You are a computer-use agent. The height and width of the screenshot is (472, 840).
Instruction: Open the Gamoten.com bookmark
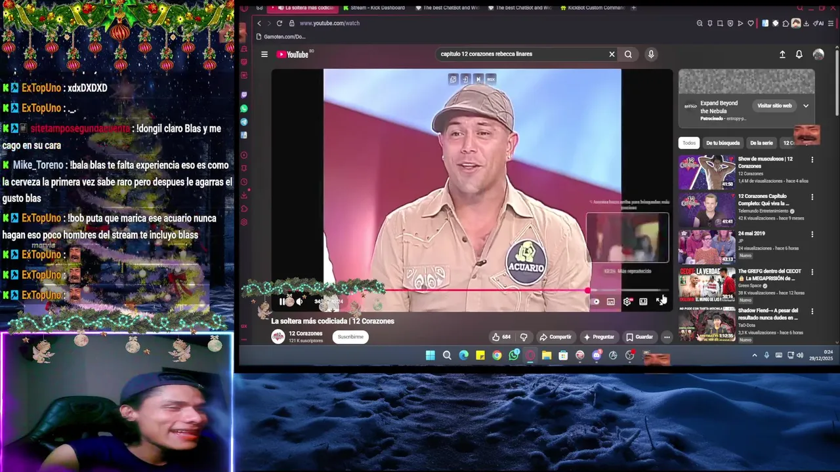point(280,37)
